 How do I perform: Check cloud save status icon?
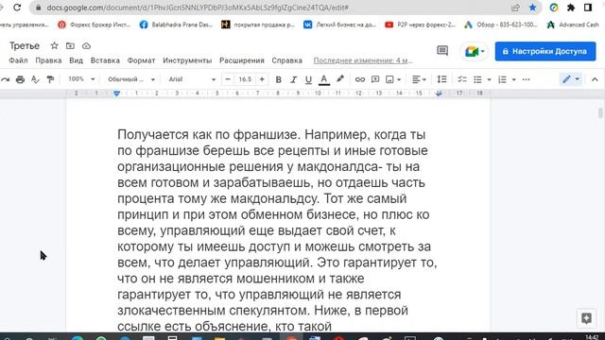coord(86,45)
